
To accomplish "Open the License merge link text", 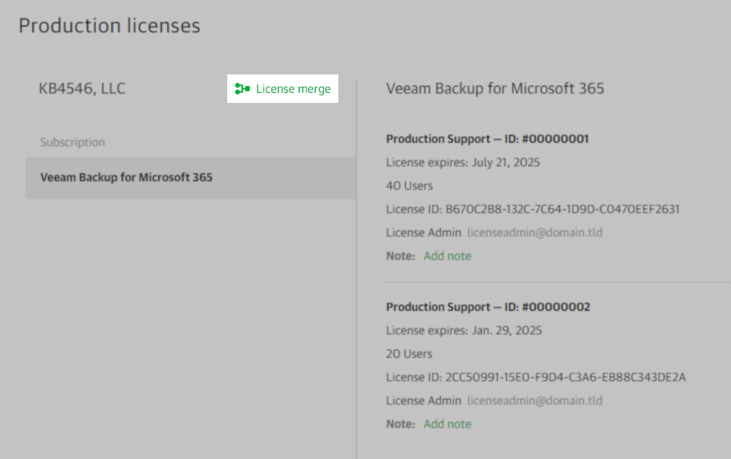I will (x=293, y=89).
